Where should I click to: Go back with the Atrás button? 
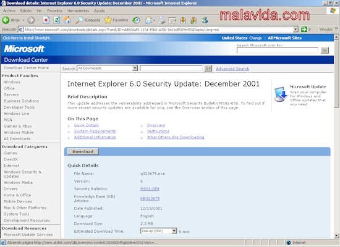point(11,20)
